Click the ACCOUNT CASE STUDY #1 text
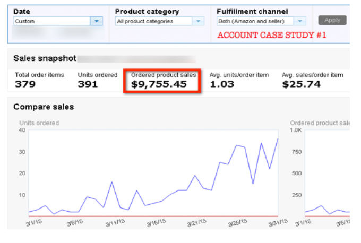This screenshot has width=361, height=243. [x=271, y=36]
